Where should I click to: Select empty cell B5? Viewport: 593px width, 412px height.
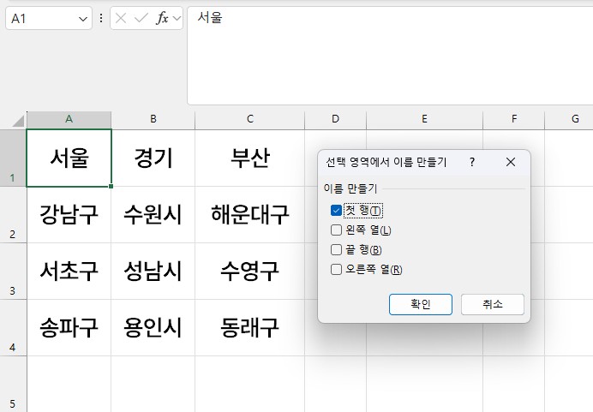click(153, 384)
